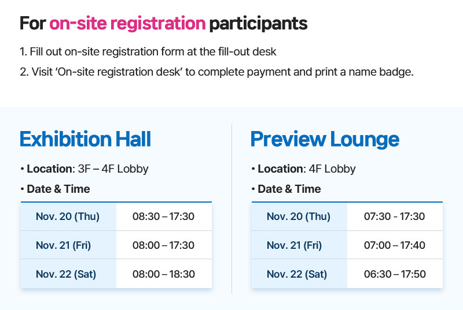Click "Date & Time" label under Preview Lounge
463x310 pixels.
289,189
